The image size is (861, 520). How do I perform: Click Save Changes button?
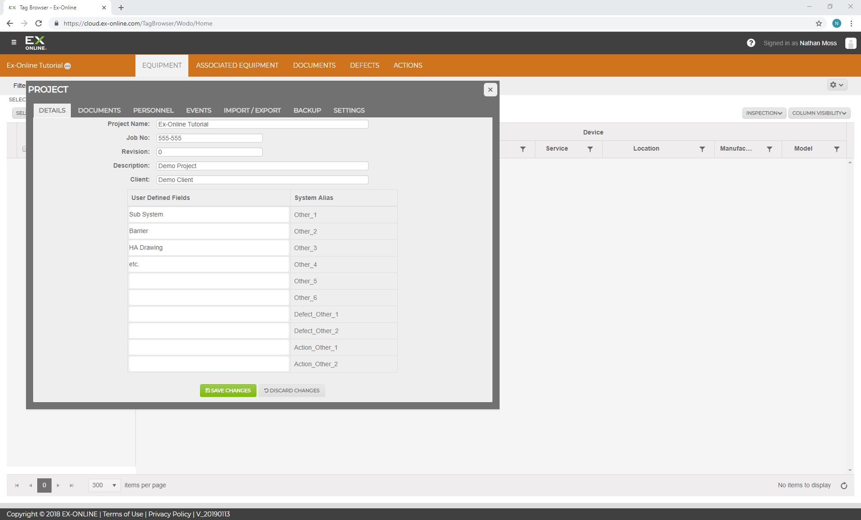click(x=228, y=390)
